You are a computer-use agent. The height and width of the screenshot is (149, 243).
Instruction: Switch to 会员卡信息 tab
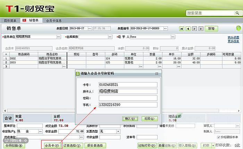(x=53, y=20)
